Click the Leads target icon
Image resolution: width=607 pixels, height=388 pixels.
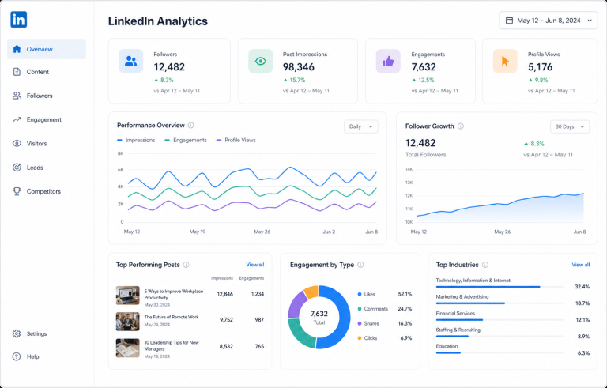click(17, 168)
